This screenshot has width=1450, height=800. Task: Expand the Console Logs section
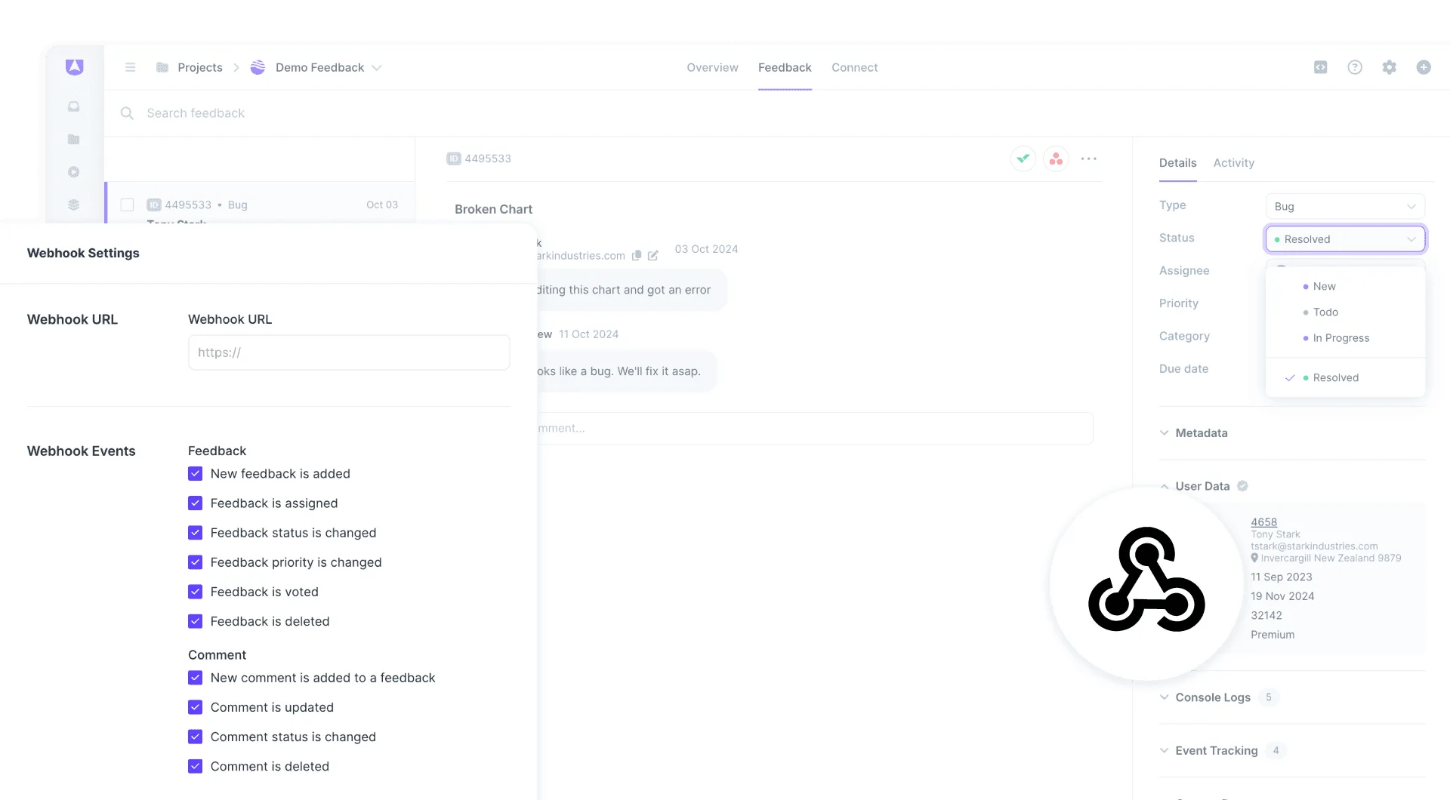pos(1164,697)
